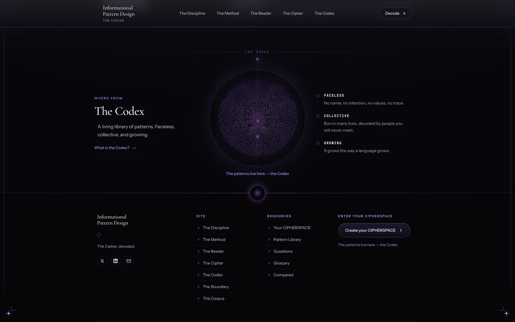This screenshot has height=322, width=515.
Task: Click the chevron before Glossary
Action: pos(269,263)
